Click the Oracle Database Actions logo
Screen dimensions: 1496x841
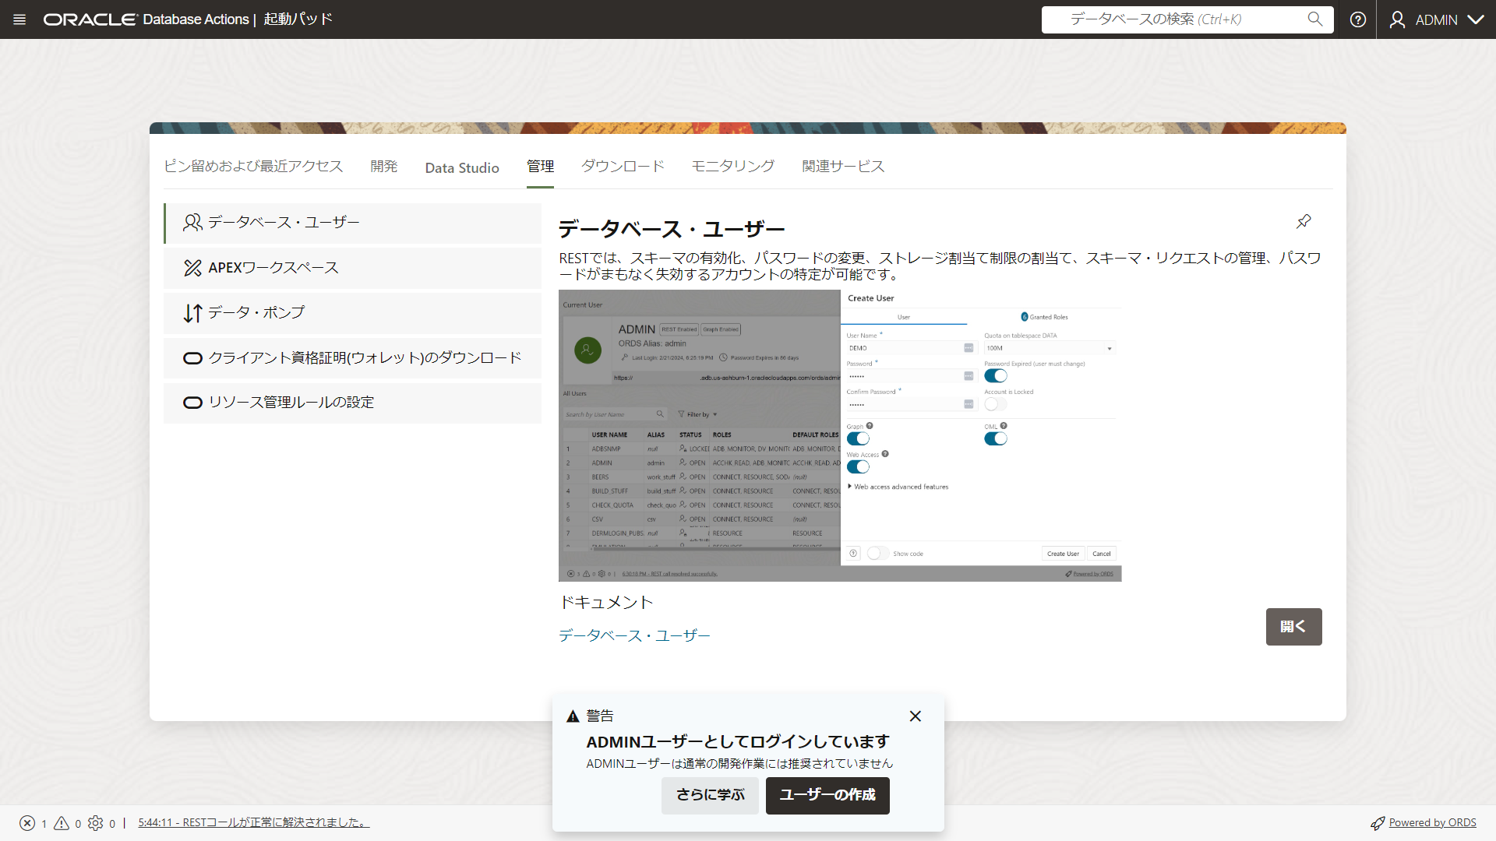tap(146, 19)
